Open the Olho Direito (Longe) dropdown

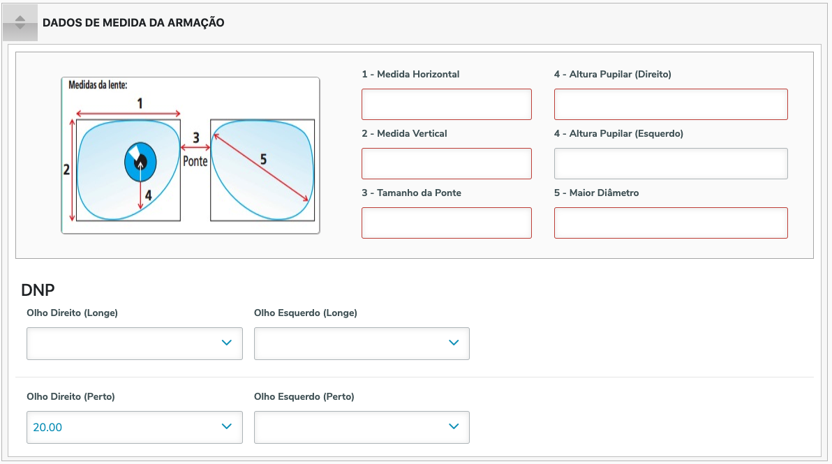135,343
